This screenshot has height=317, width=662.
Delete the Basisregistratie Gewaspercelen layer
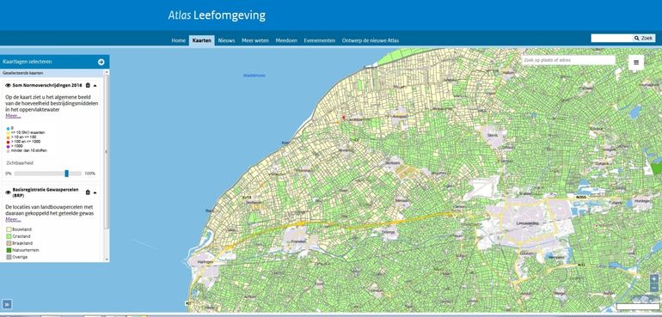pos(88,192)
